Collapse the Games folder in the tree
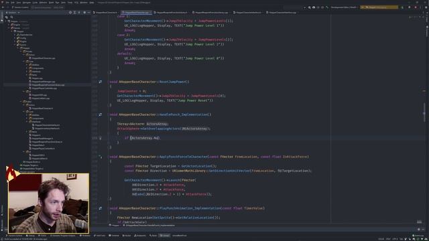The image size is (429, 241). tap(9, 28)
